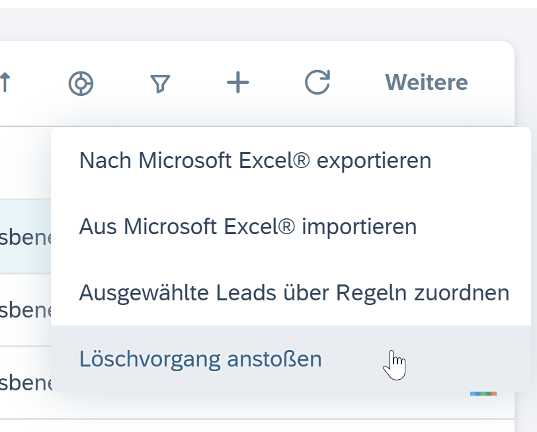This screenshot has width=537, height=432.
Task: Refresh the list with circular arrow
Action: coord(317,83)
